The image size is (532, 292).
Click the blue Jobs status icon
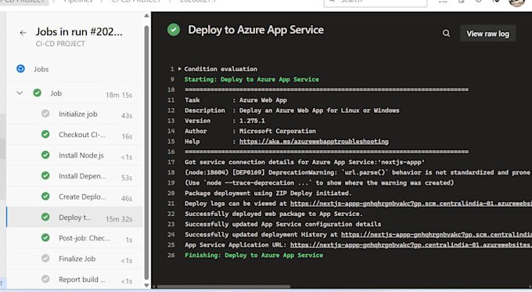pos(20,69)
